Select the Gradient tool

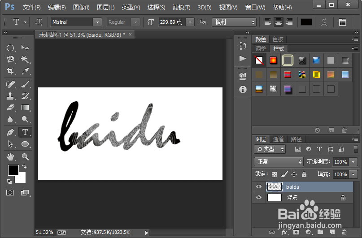[x=25, y=108]
